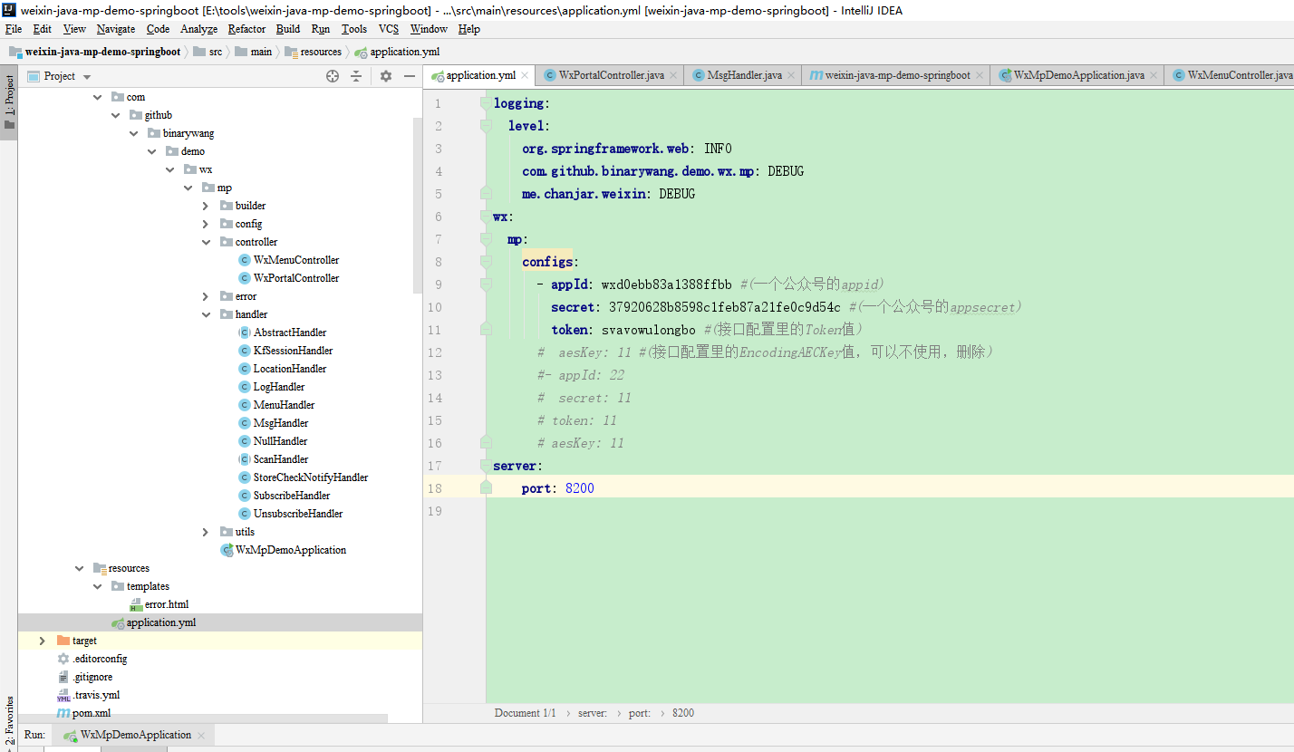Open the Navigate menu
This screenshot has width=1294, height=752.
(116, 29)
